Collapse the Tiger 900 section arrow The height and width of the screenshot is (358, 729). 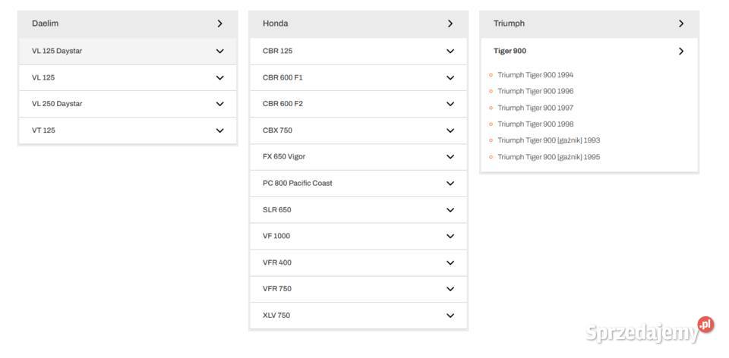tap(681, 51)
